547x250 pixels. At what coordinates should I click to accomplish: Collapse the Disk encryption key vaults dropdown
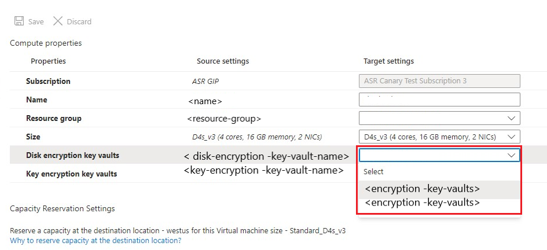click(x=511, y=155)
